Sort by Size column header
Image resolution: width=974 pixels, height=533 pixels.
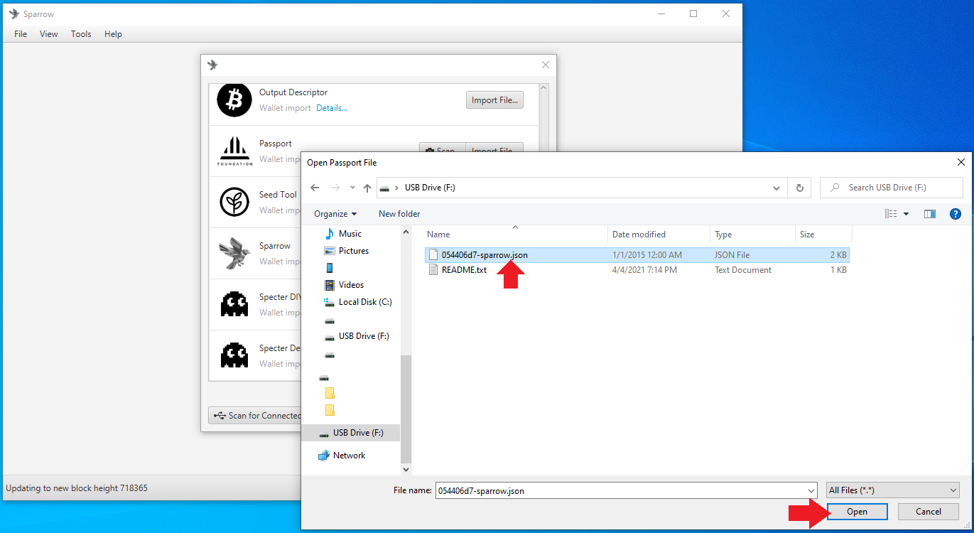tap(823, 235)
